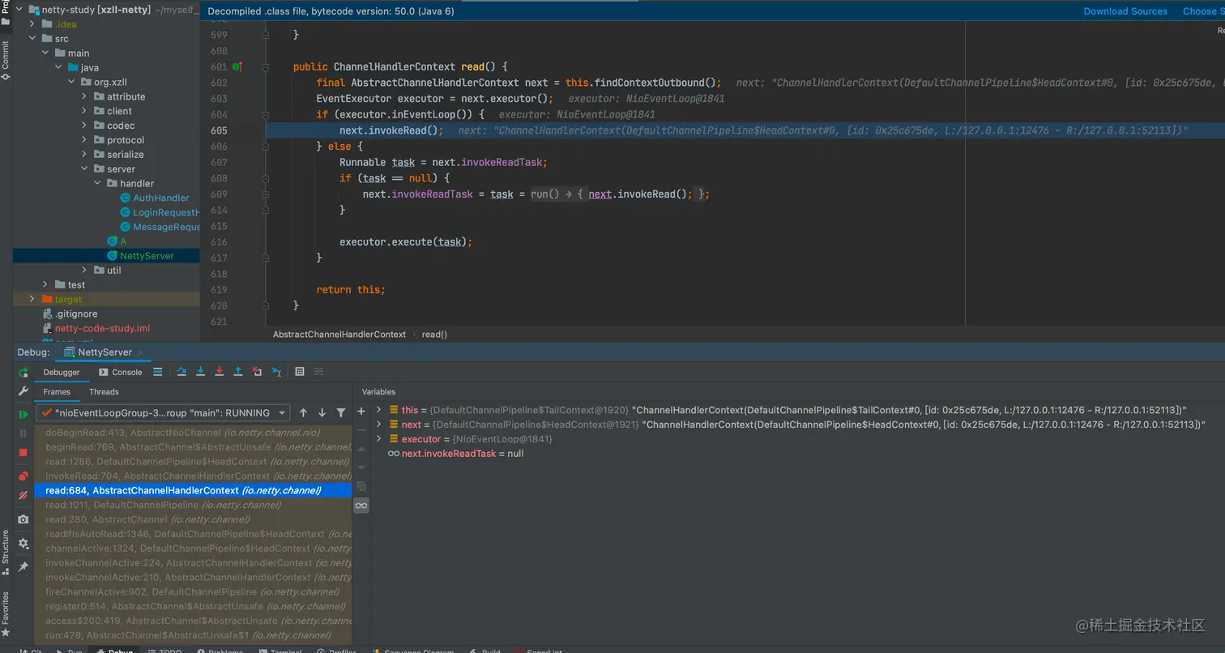The image size is (1225, 653).
Task: Expand the codec folder
Action: tap(84, 126)
